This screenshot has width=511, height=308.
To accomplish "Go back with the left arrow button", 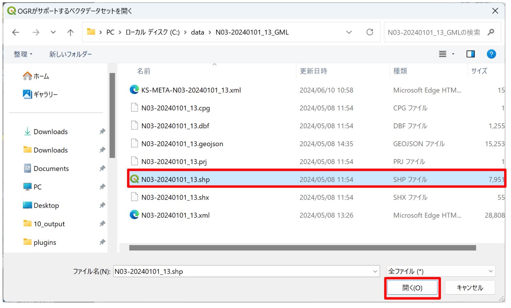I will (x=16, y=32).
